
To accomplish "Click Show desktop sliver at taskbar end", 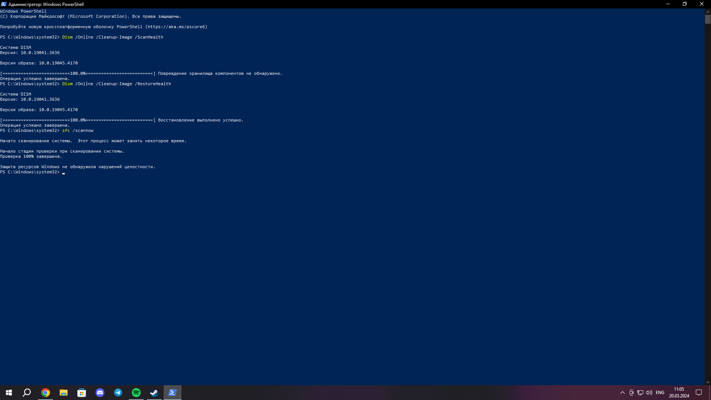I will [710, 393].
